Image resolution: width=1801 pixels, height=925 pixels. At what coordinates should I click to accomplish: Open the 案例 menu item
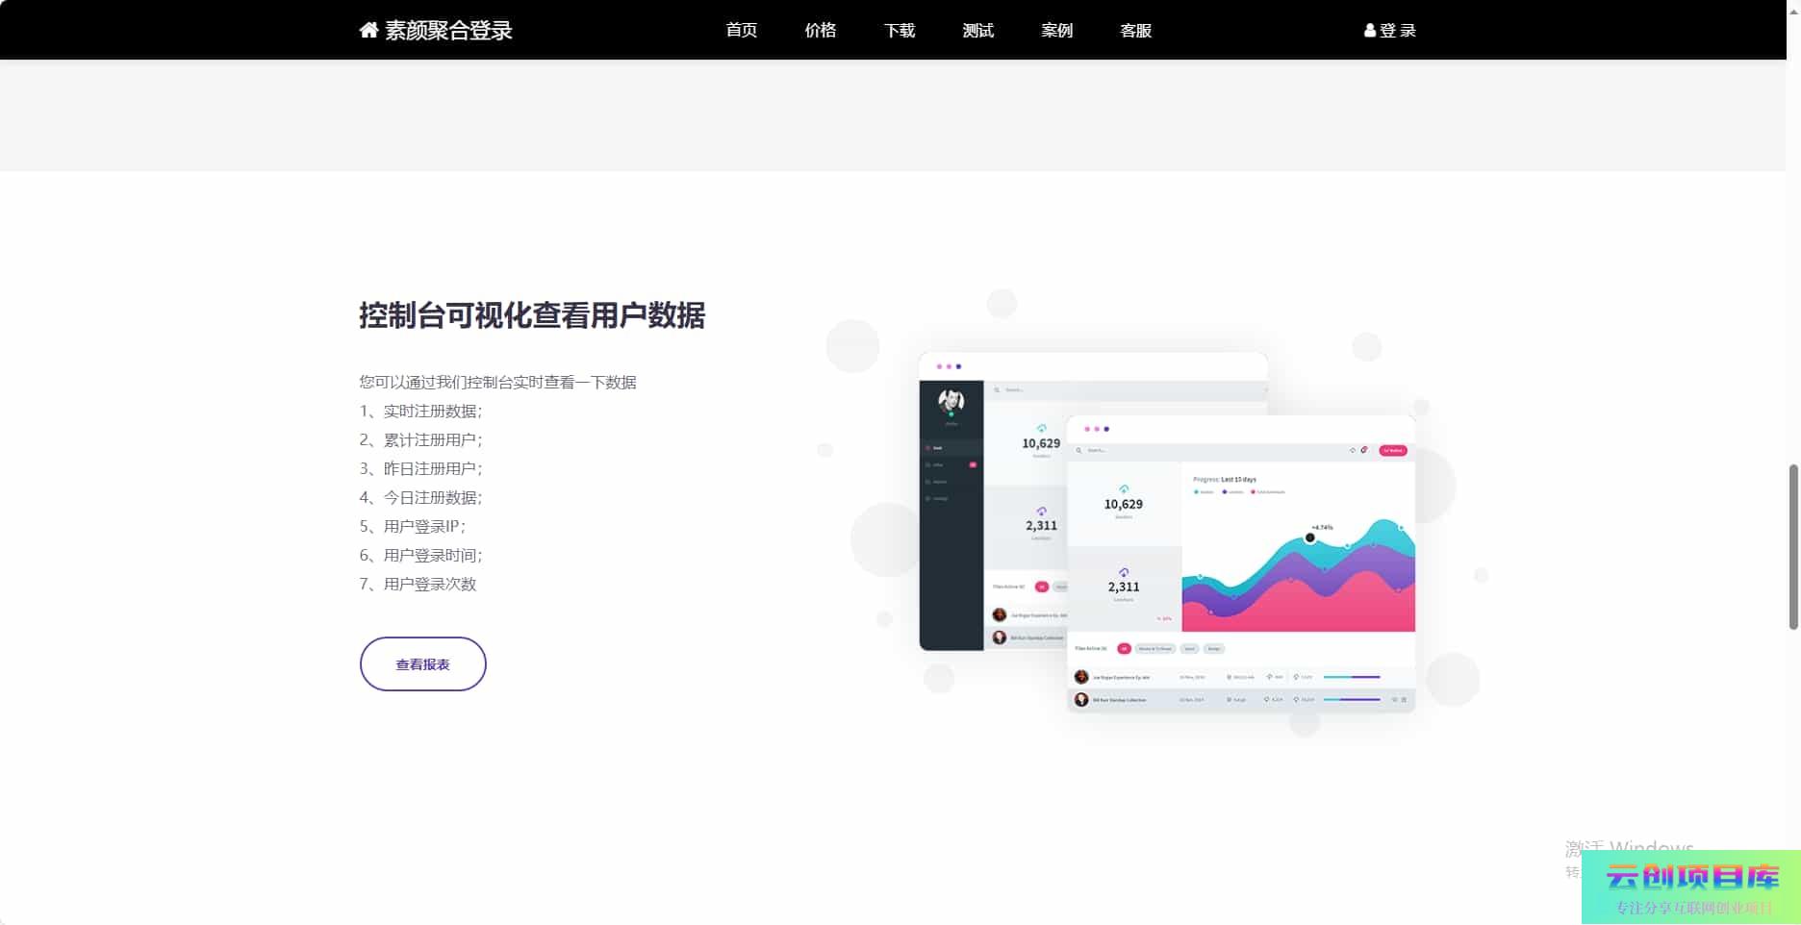pos(1056,31)
